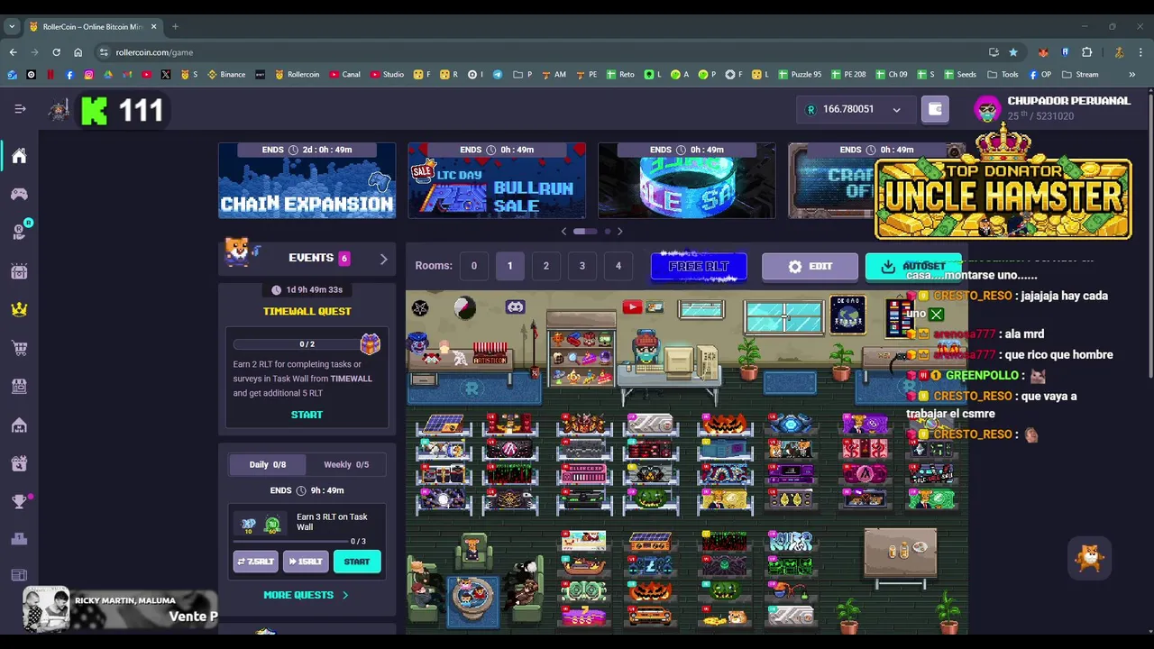Click the 7.5 RLT quest swap button
This screenshot has height=649, width=1154.
tap(255, 562)
